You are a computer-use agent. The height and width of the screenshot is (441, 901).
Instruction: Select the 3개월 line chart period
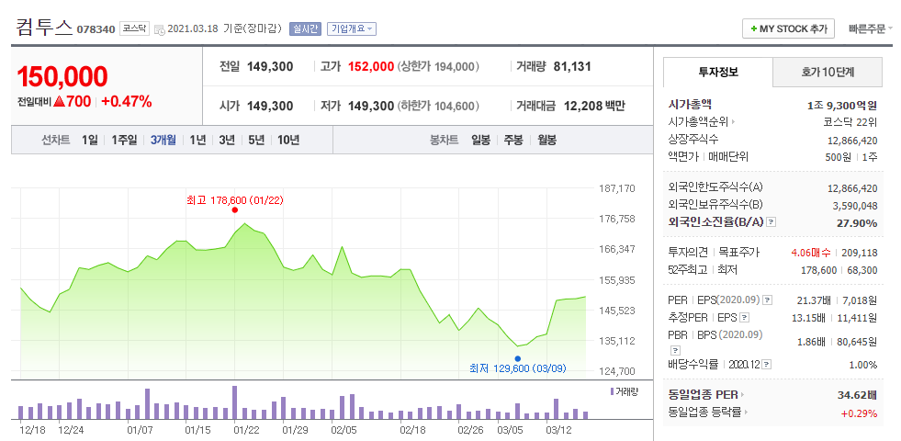[163, 140]
